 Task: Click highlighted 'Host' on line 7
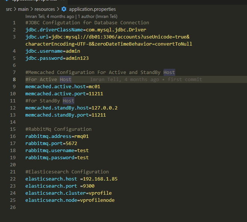pyautogui.click(x=169, y=73)
